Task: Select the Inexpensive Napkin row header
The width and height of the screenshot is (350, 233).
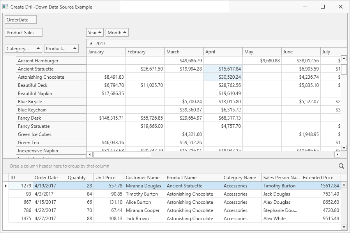Action: pyautogui.click(x=51, y=151)
